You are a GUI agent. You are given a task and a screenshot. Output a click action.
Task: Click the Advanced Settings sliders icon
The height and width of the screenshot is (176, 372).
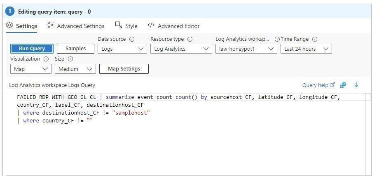(x=50, y=26)
